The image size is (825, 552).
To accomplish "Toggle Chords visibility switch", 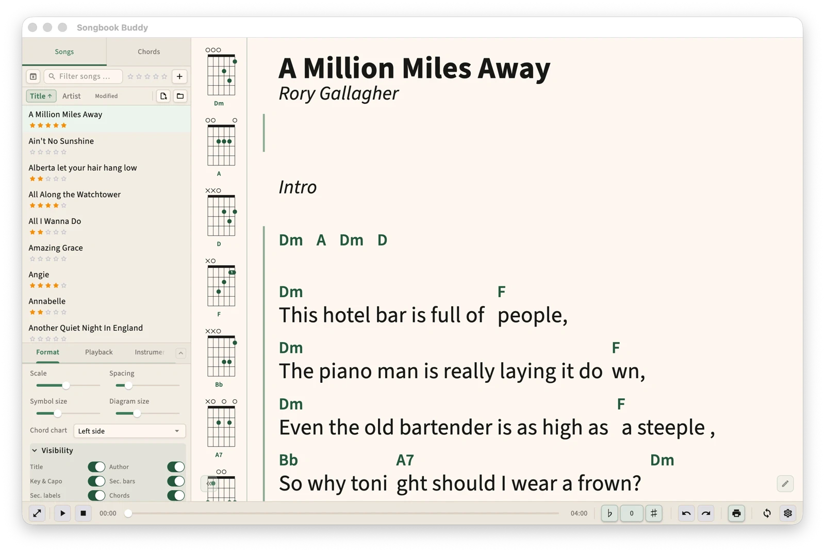I will pyautogui.click(x=176, y=496).
